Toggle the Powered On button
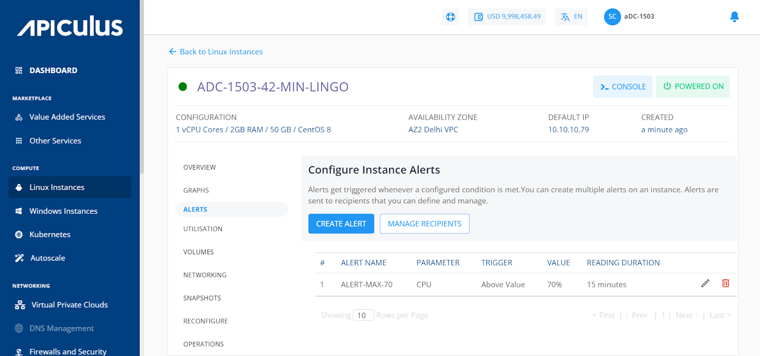The image size is (760, 356). (x=693, y=87)
